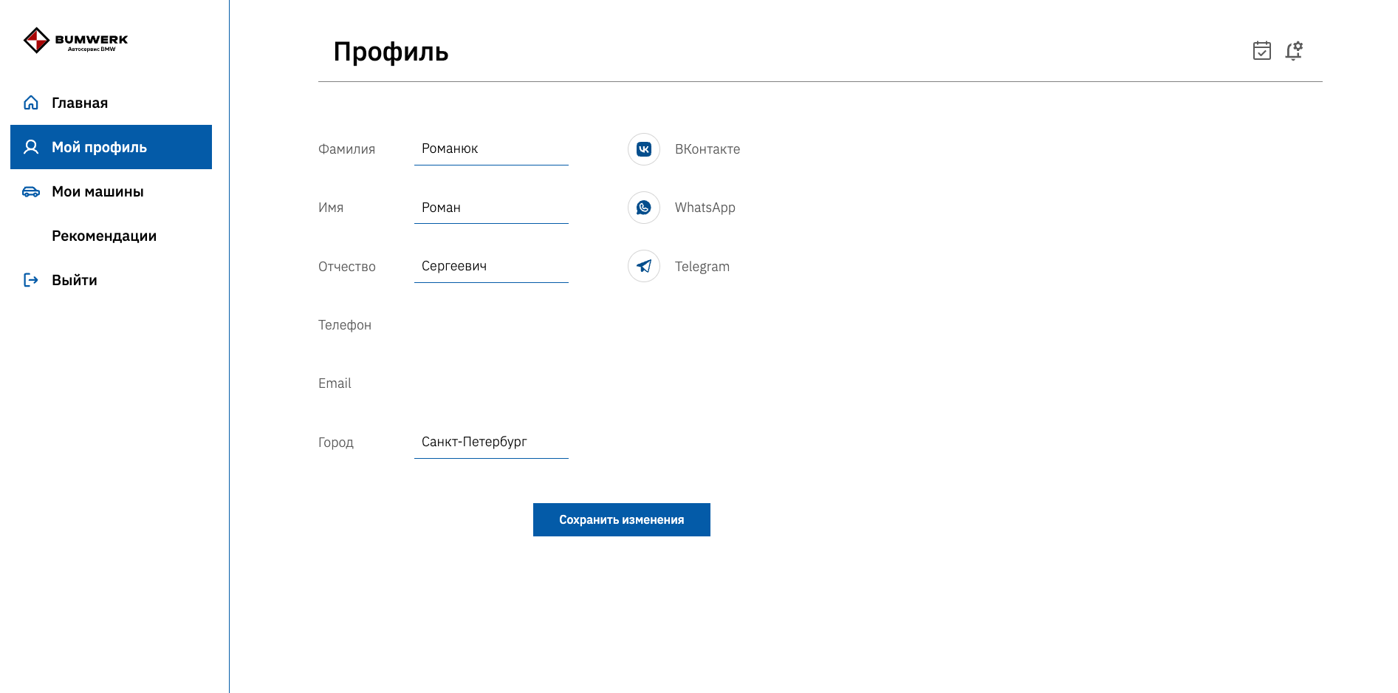
Task: Click the car icon beside Мои машины
Action: click(31, 191)
